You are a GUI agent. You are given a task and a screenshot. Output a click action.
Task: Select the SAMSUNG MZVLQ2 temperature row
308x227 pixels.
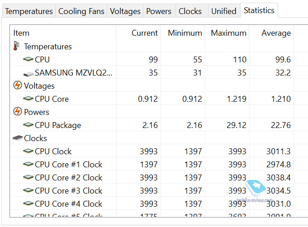[74, 72]
